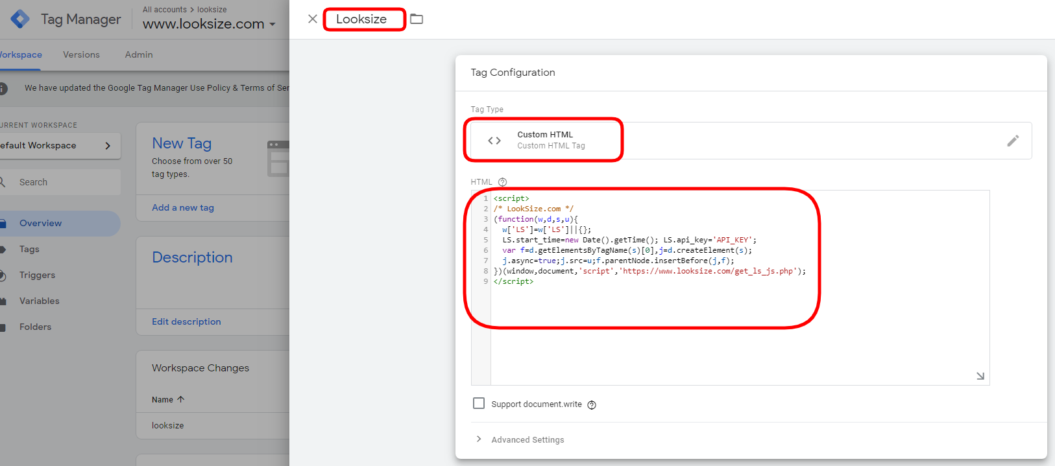Viewport: 1055px width, 466px height.
Task: Enable Support document.write checkbox
Action: pos(479,403)
